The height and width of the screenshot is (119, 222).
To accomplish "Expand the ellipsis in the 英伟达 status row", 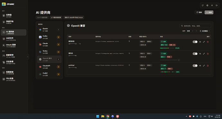I will pos(179,60).
